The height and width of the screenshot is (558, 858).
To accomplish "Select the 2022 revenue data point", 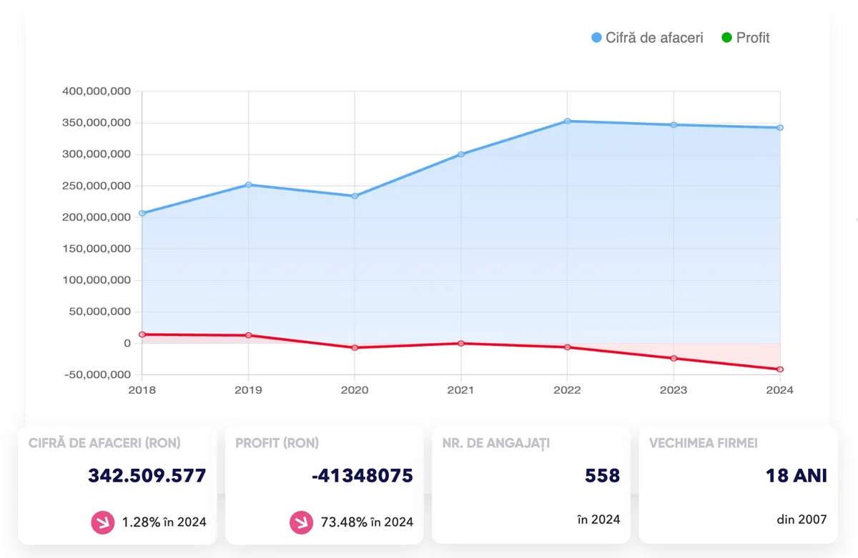I will [x=567, y=121].
